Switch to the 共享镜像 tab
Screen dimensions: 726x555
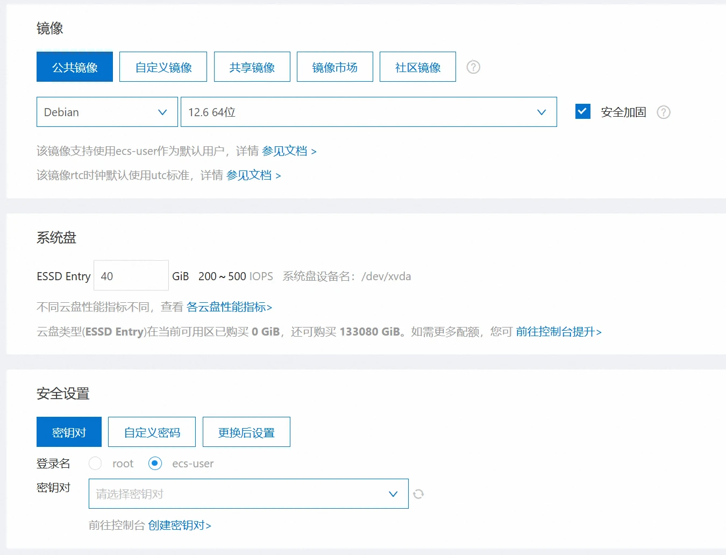point(252,67)
